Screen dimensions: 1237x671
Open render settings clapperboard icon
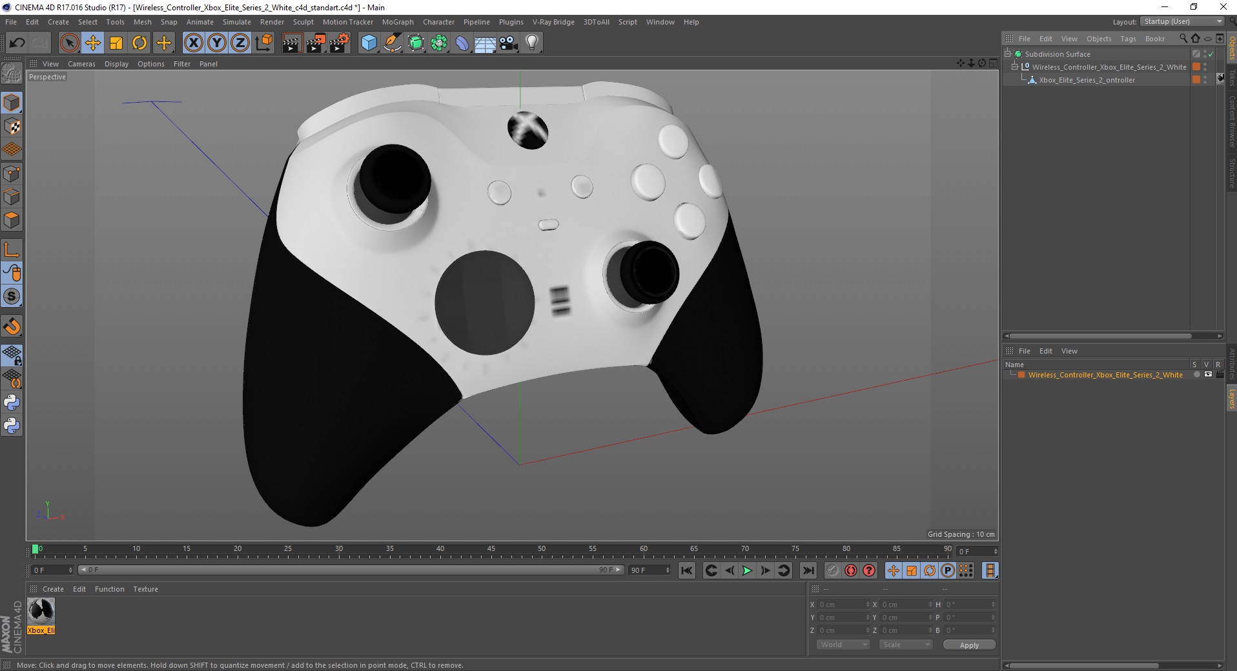pos(340,43)
